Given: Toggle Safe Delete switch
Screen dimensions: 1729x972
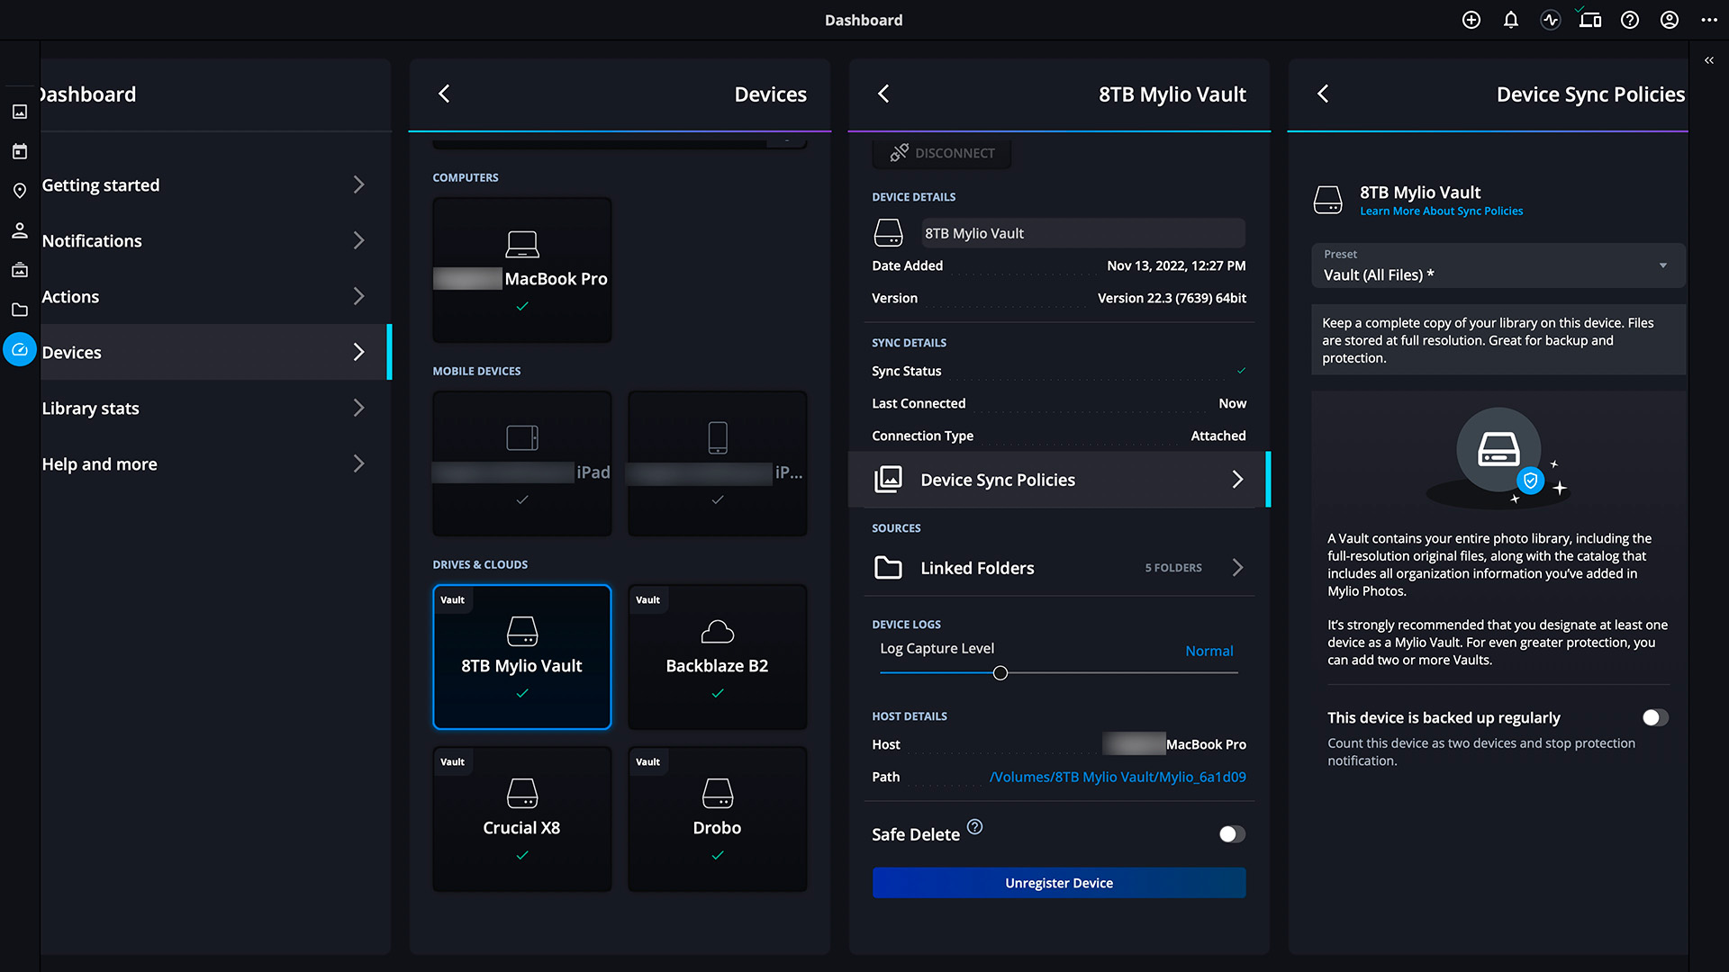Looking at the screenshot, I should [x=1232, y=834].
